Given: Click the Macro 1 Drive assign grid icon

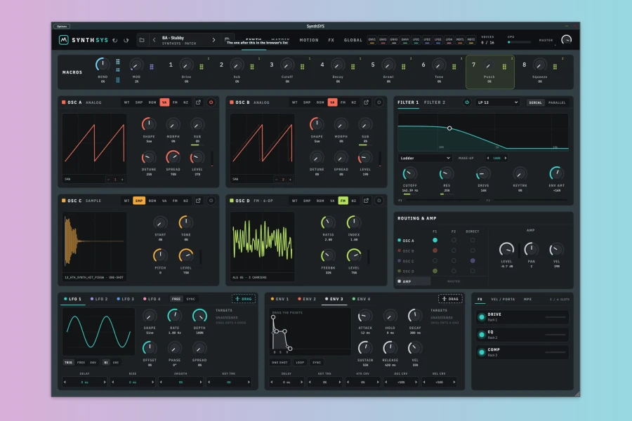Looking at the screenshot, I should tap(202, 67).
